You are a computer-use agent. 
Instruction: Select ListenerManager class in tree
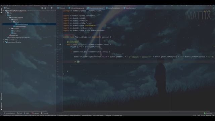coord(19,26)
